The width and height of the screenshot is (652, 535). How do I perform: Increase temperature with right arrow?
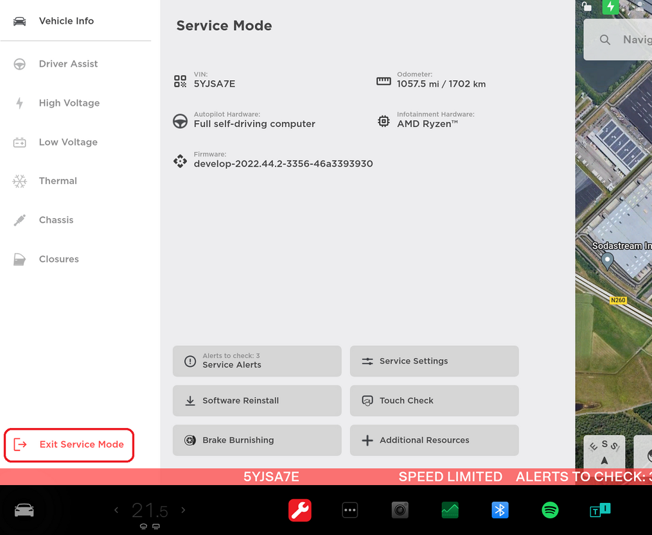[183, 510]
